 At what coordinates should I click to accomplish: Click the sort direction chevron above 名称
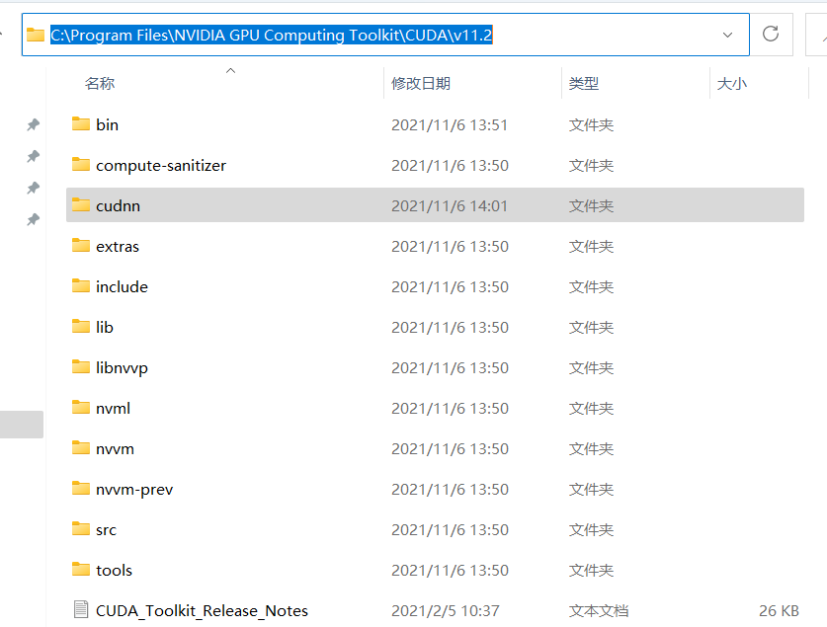point(230,69)
